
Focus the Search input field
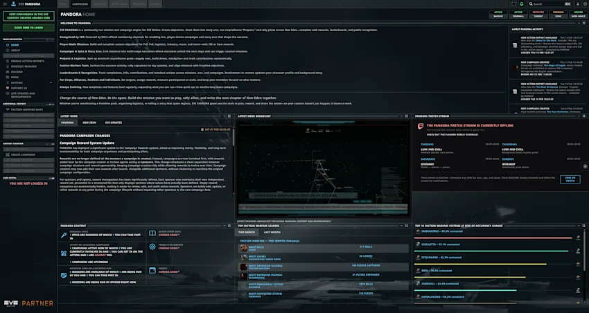point(550,4)
